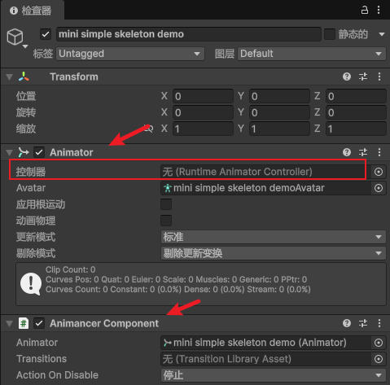
Task: Open Transform presets slider icon
Action: point(363,77)
